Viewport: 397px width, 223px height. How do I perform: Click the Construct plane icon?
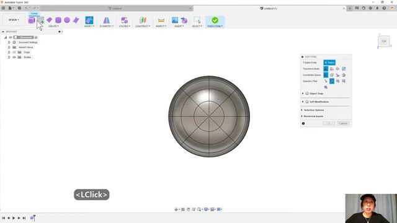143,20
